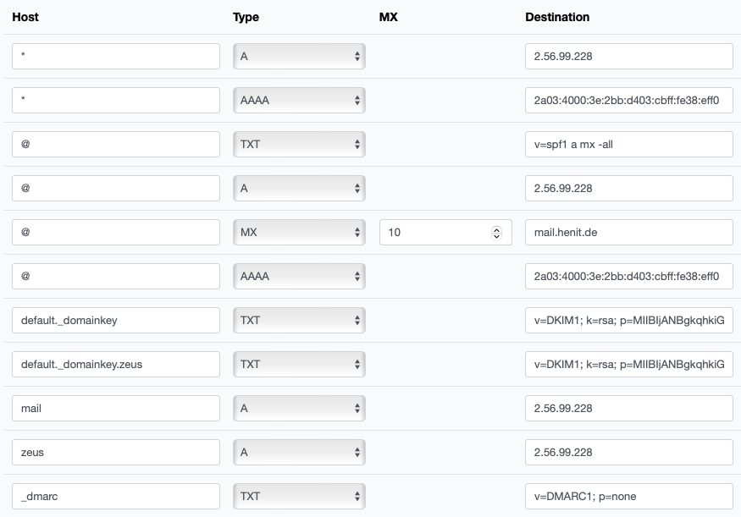
Task: Open the MX record type dropdown
Action: 299,233
